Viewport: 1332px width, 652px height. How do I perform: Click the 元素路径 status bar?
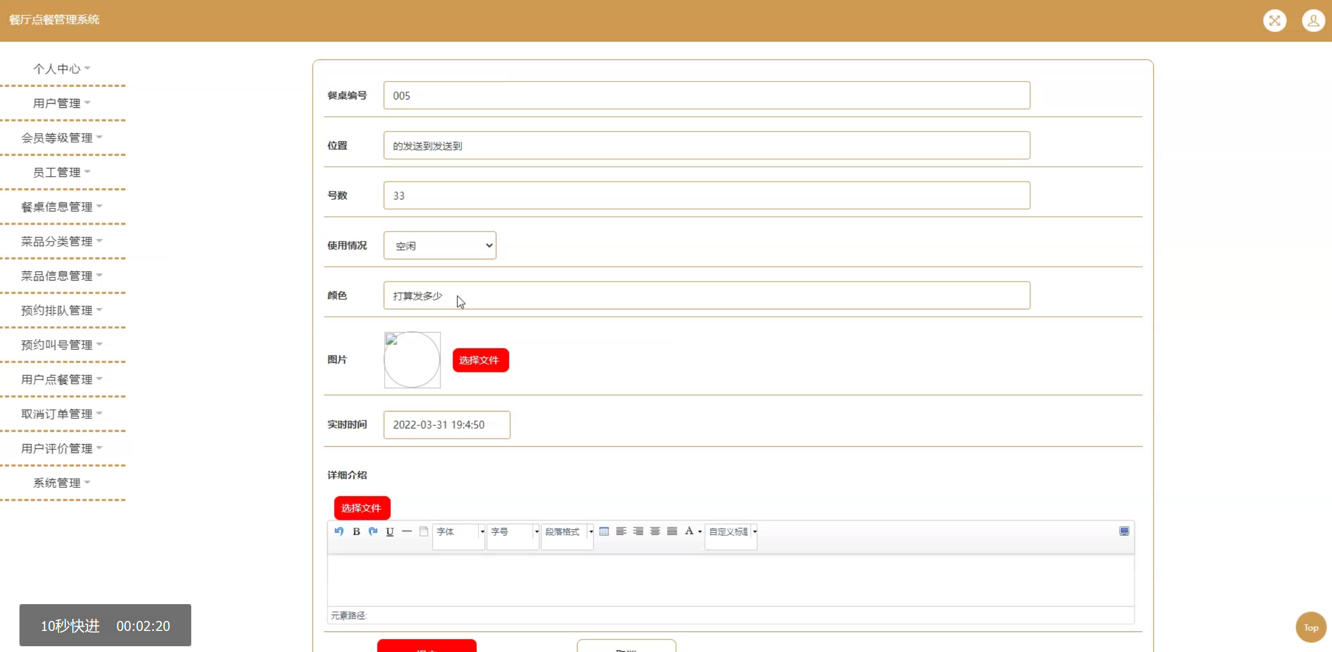tap(731, 615)
